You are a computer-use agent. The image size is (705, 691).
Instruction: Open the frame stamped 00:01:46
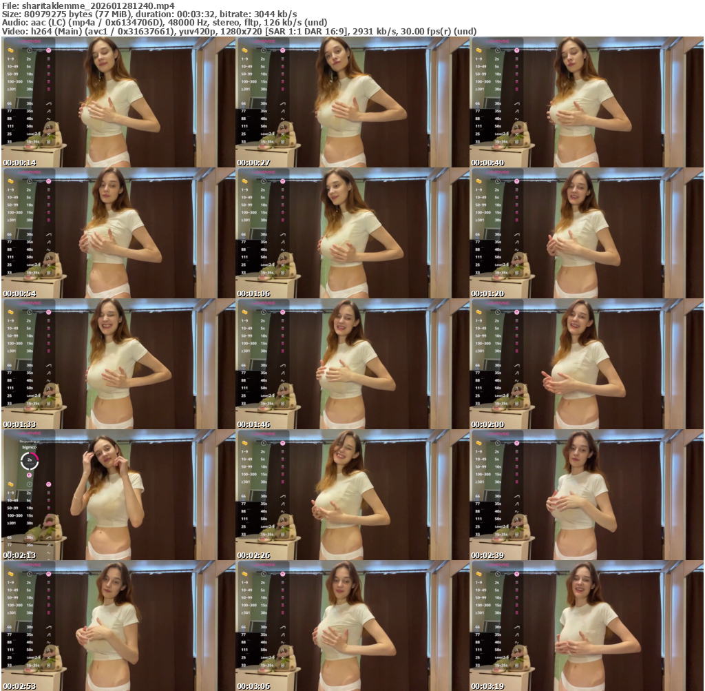click(352, 364)
